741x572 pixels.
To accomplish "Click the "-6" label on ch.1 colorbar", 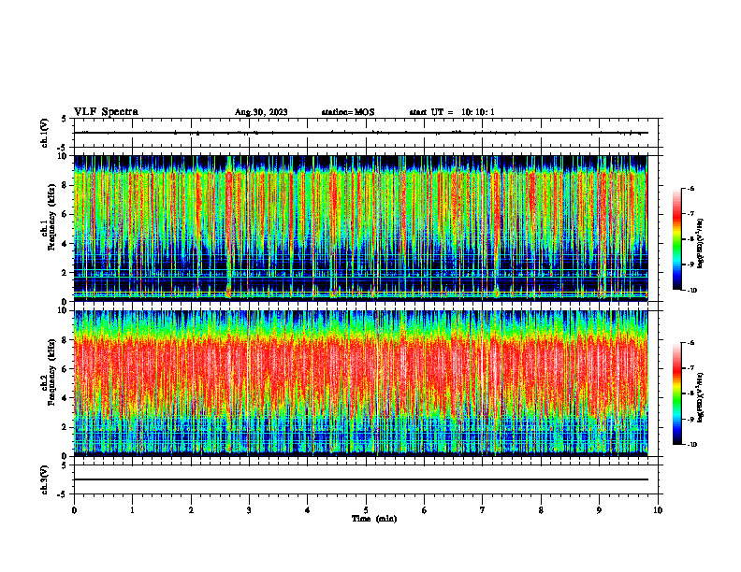I will [x=691, y=189].
